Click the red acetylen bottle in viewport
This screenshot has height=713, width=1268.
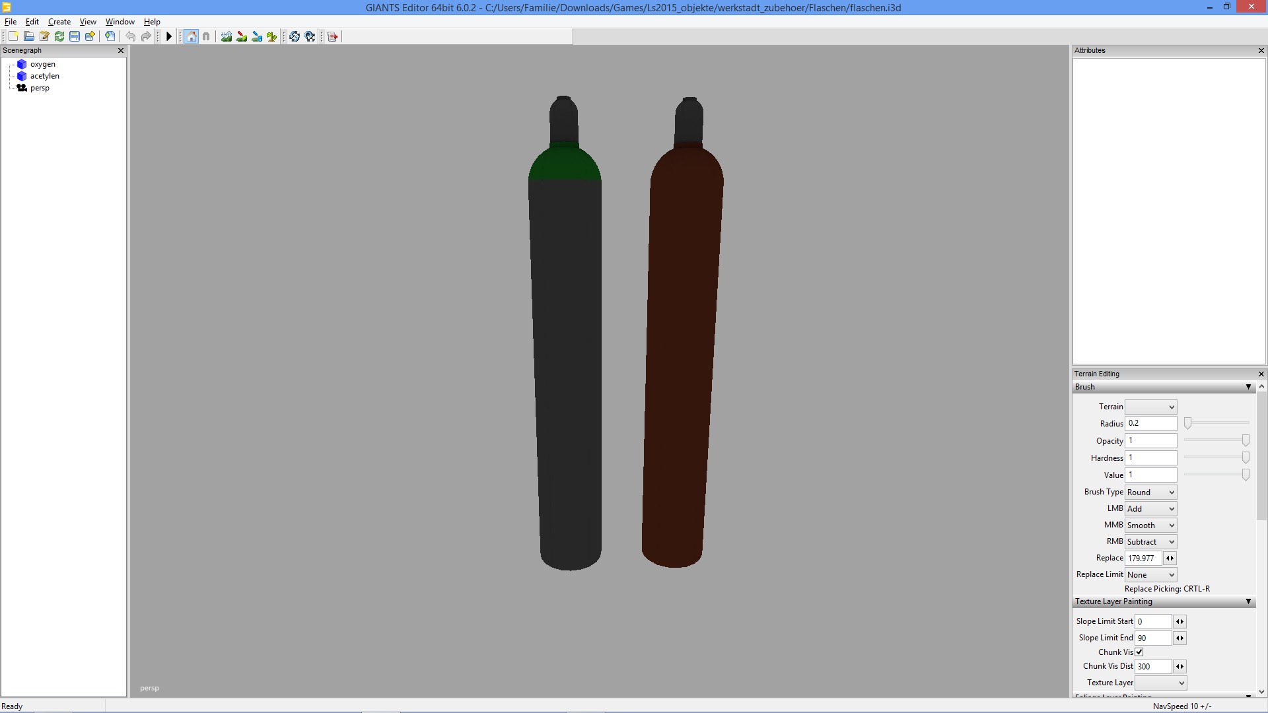pos(682,332)
